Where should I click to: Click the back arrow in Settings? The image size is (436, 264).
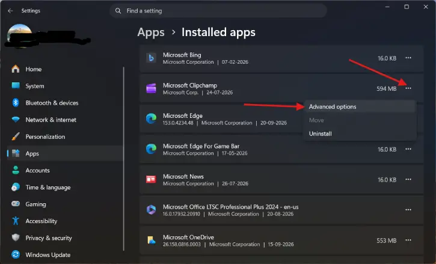pos(10,11)
